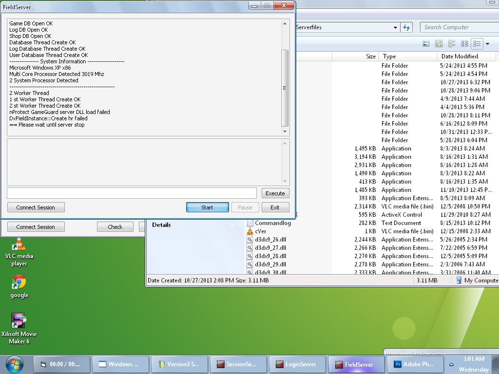Click the Connect Session button in FieldServer
Screen dimensions: 499x374
click(x=36, y=207)
